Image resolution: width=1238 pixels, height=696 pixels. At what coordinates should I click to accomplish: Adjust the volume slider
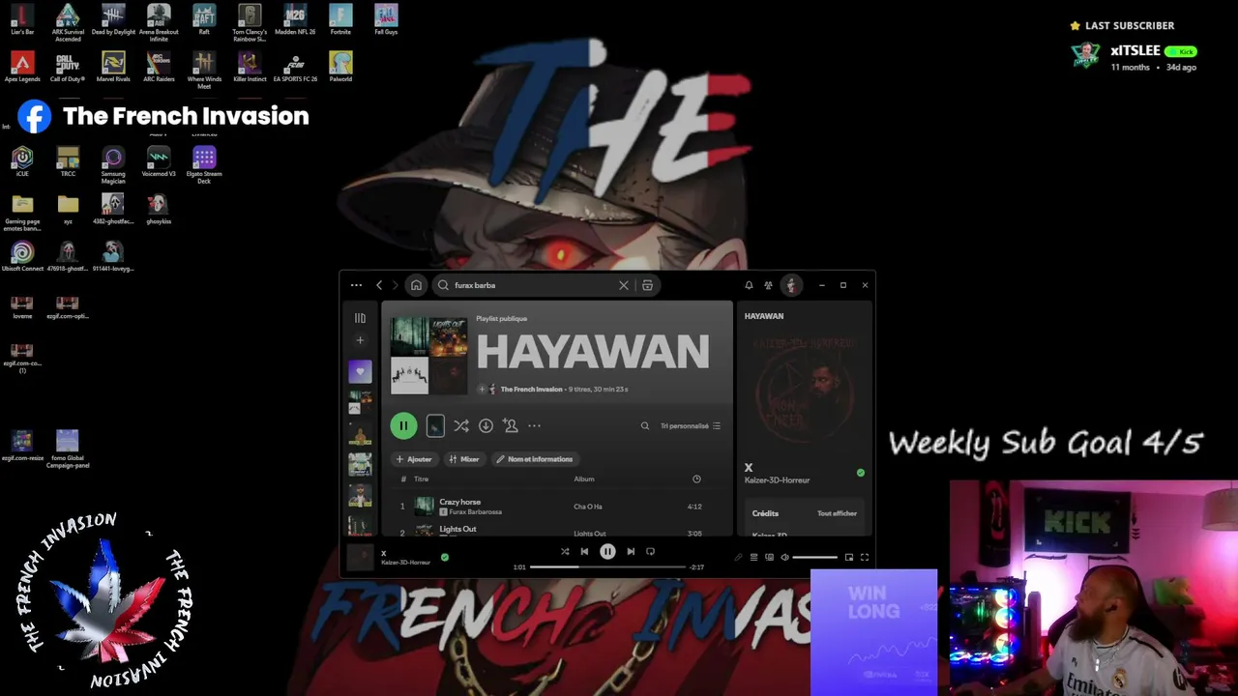coord(815,557)
